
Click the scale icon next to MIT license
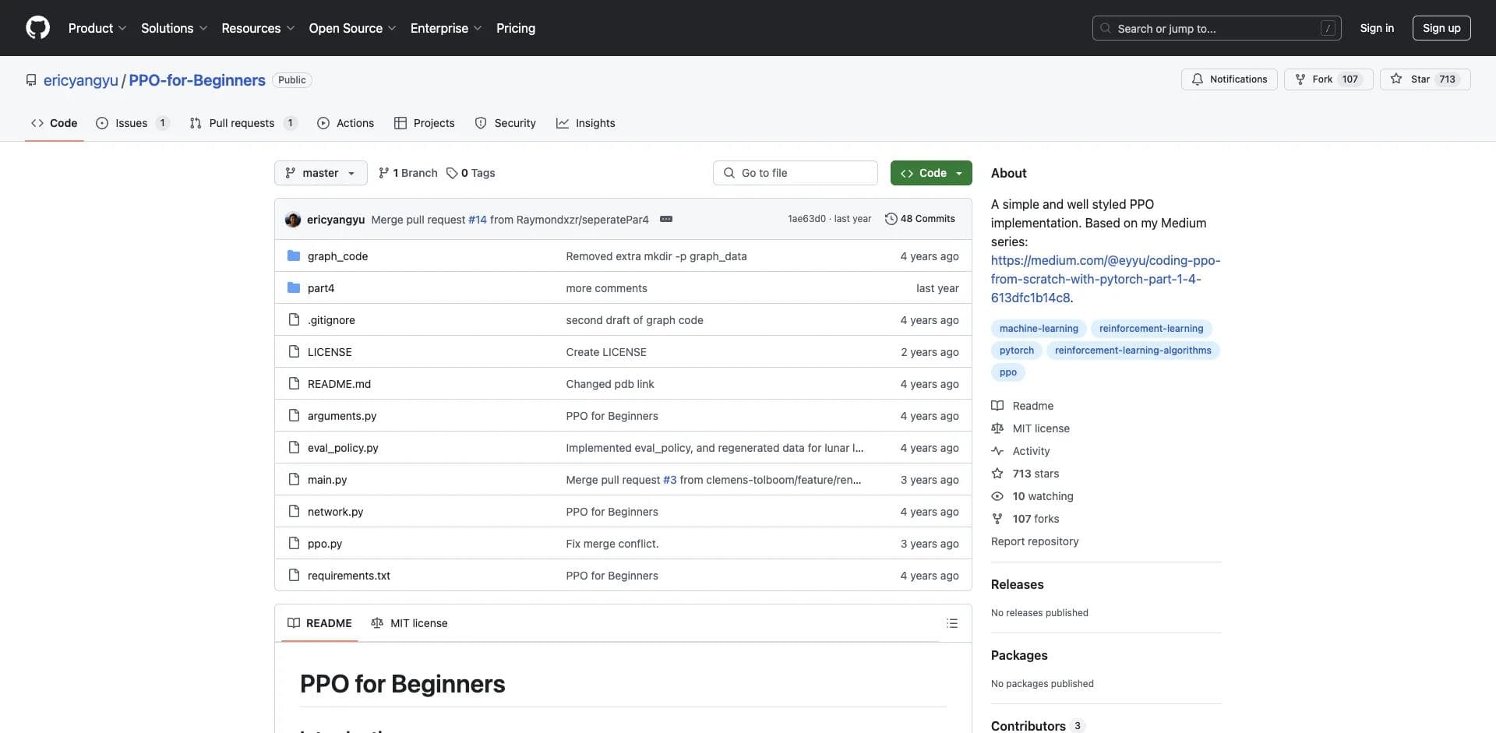[x=997, y=428]
